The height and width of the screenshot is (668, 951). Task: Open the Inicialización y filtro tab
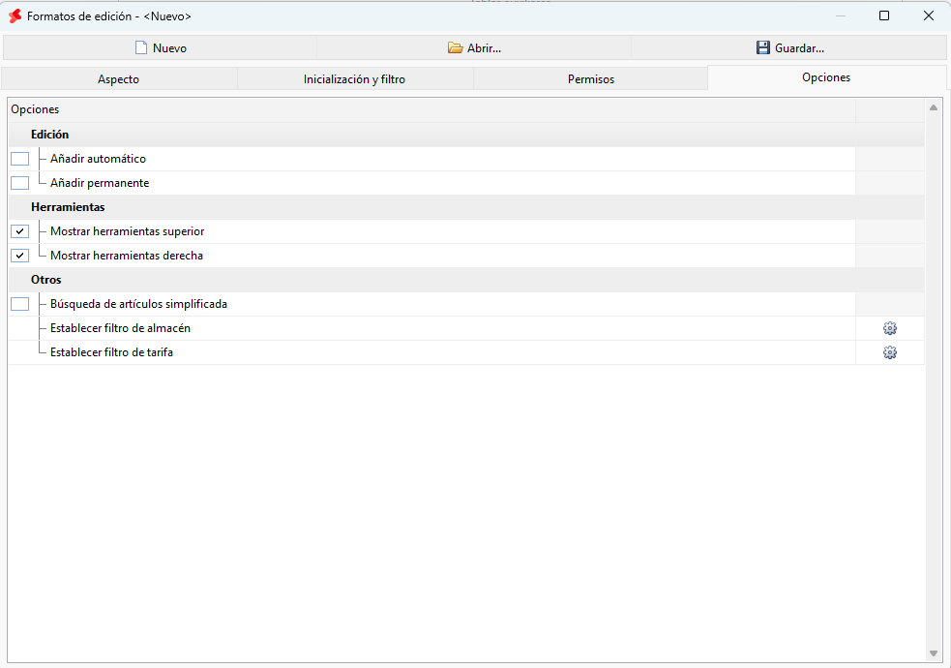coord(355,78)
